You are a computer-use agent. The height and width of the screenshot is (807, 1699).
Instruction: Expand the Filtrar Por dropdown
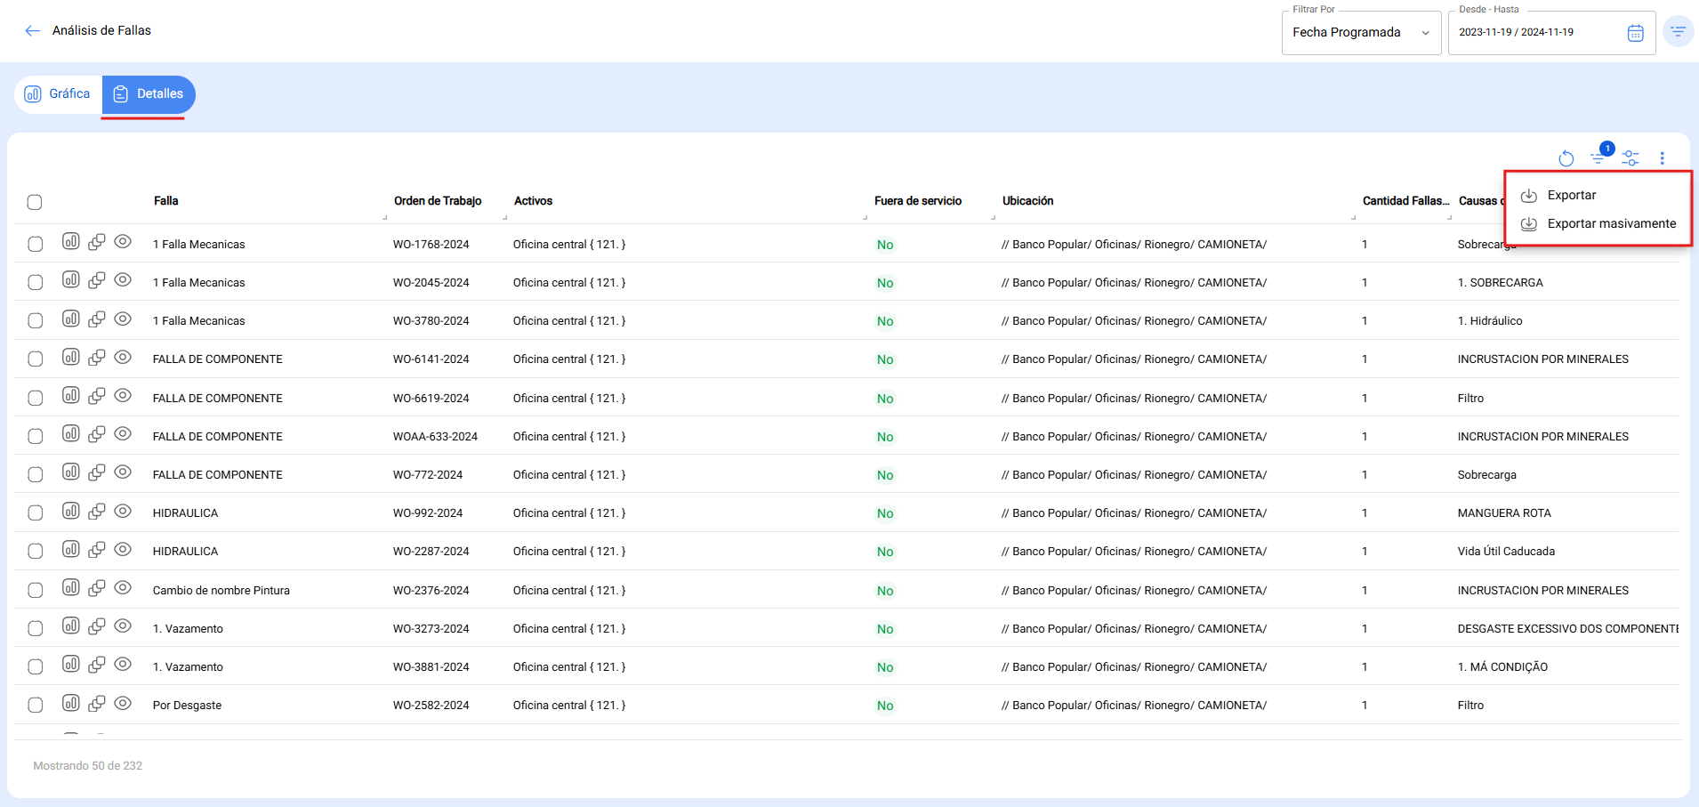[x=1360, y=33]
